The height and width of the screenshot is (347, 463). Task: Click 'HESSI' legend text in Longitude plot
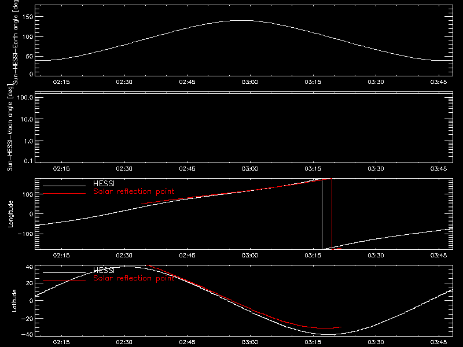(x=104, y=183)
